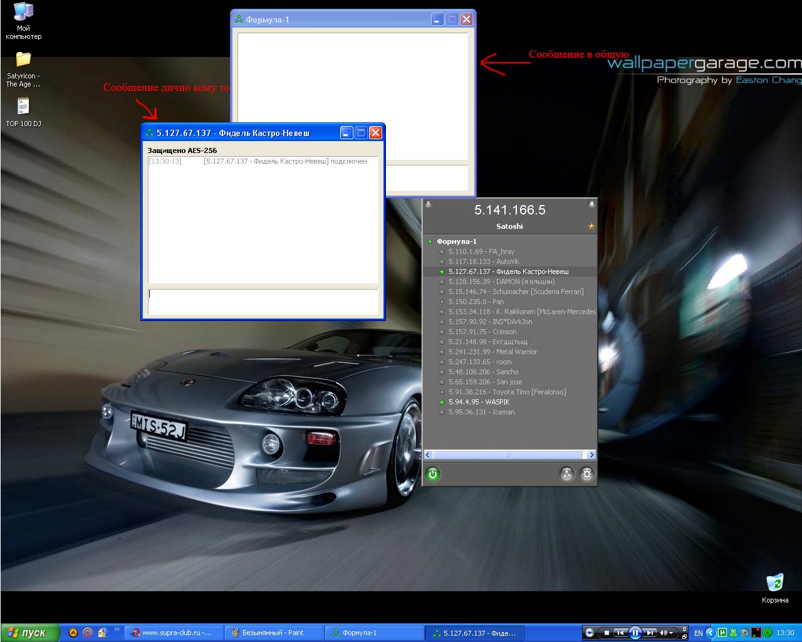Open the Мой компьютер desktop icon
Image resolution: width=802 pixels, height=642 pixels.
click(x=23, y=13)
